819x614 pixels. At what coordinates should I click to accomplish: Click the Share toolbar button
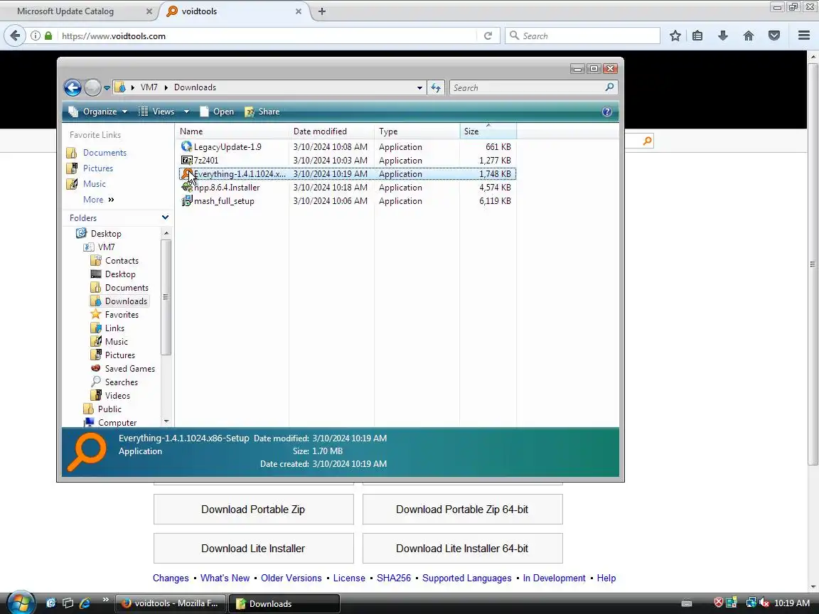pyautogui.click(x=262, y=111)
